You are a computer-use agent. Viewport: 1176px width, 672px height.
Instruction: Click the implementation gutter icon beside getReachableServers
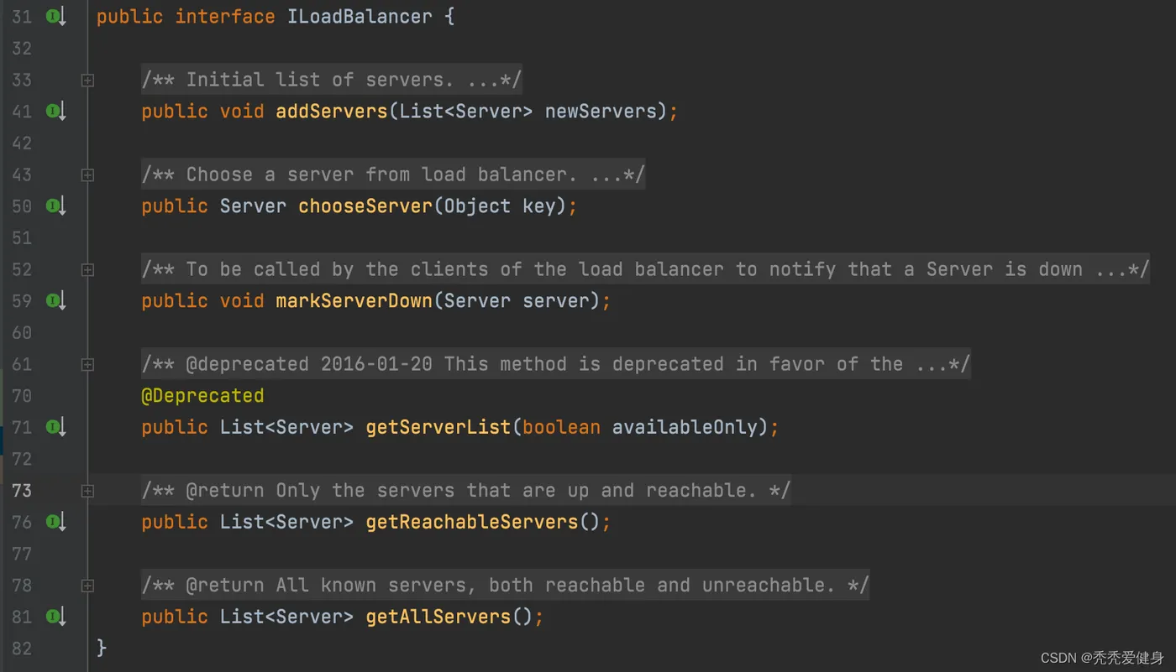55,522
